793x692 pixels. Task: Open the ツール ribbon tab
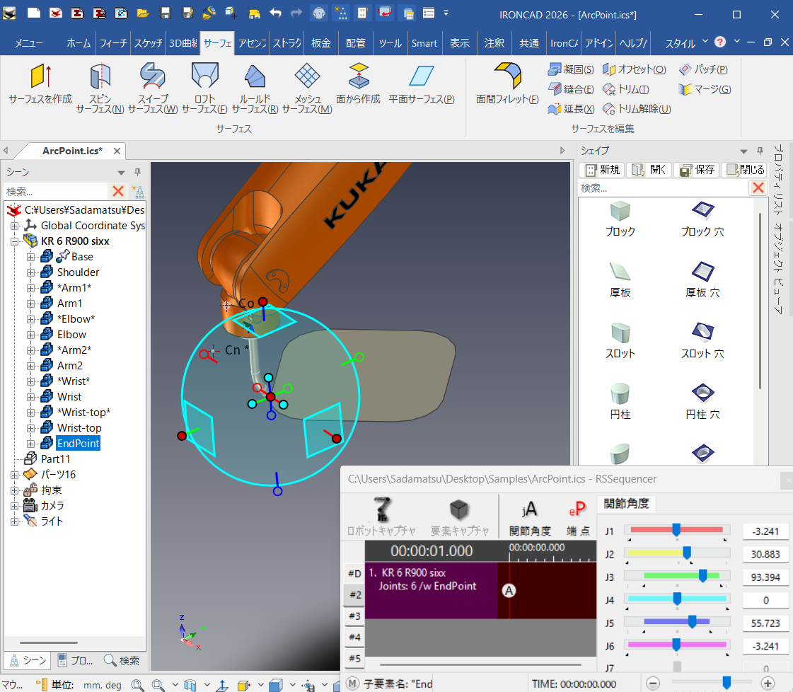pyautogui.click(x=390, y=43)
